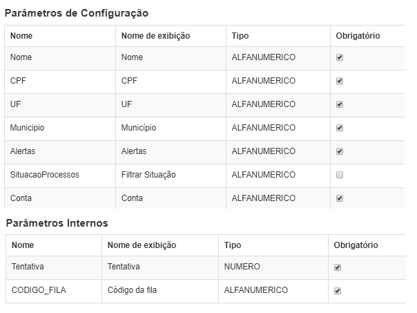The width and height of the screenshot is (417, 313).
Task: Click the Filtrar Situação display name
Action: click(148, 175)
